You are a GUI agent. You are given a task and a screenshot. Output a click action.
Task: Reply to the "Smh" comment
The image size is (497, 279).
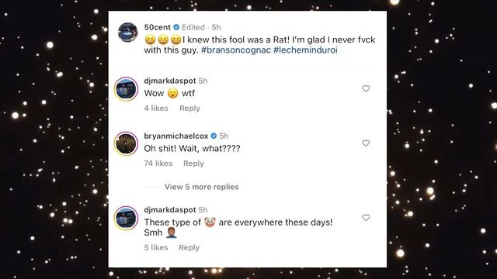tap(189, 248)
